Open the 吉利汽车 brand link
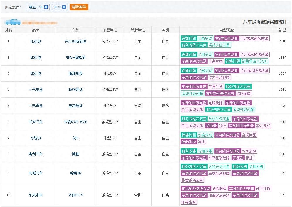This screenshot has width=292, height=207. [36, 154]
